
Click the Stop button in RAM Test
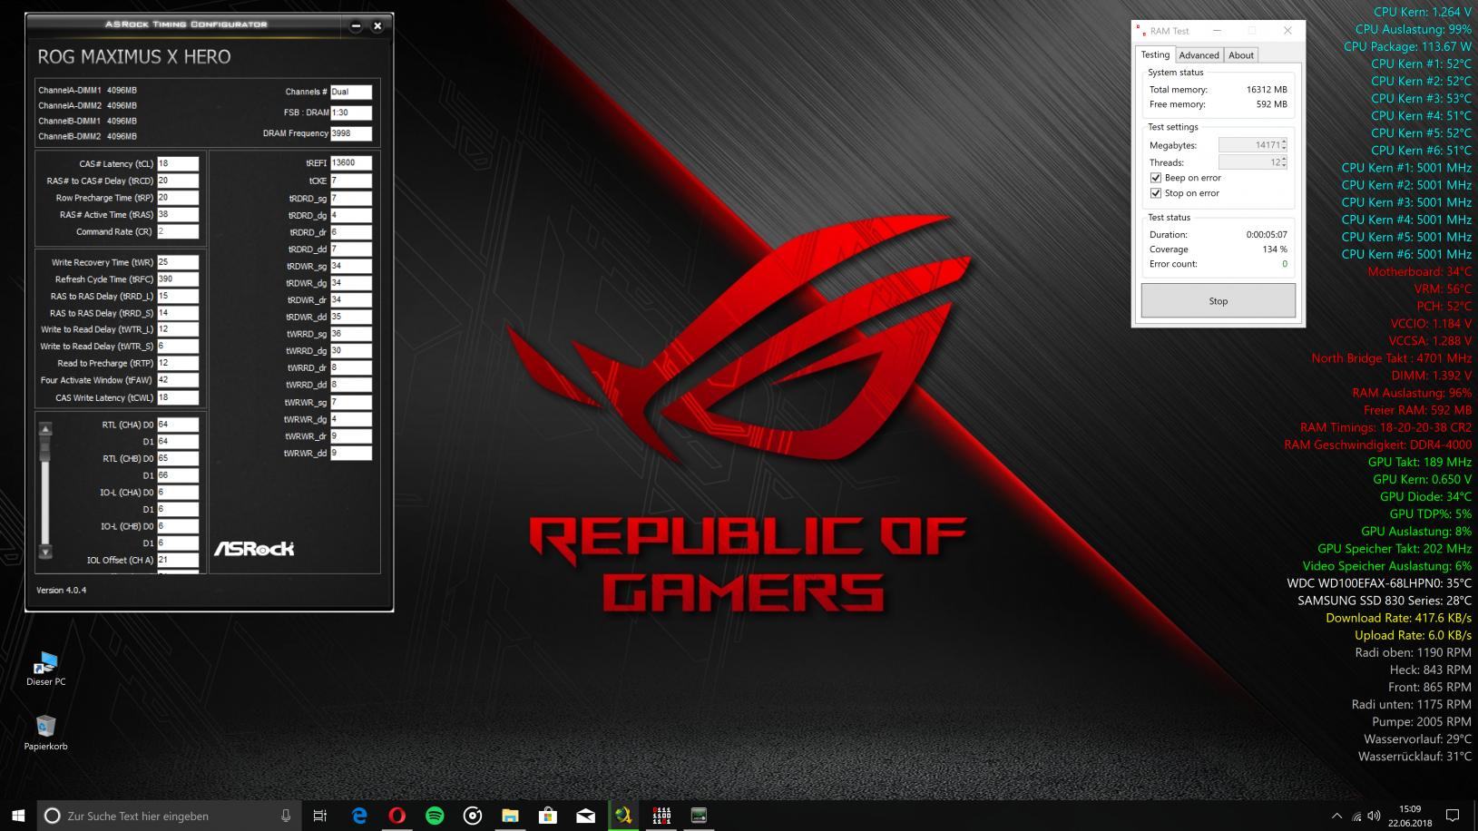1218,301
